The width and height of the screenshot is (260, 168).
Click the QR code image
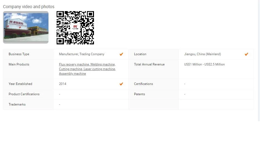pos(75,28)
